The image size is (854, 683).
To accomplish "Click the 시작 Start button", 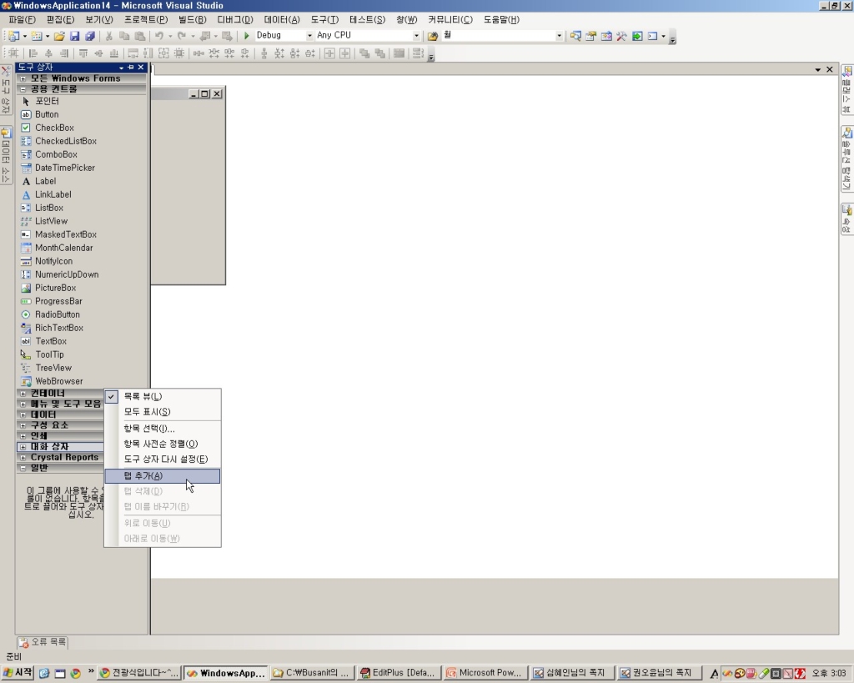I will pos(18,673).
